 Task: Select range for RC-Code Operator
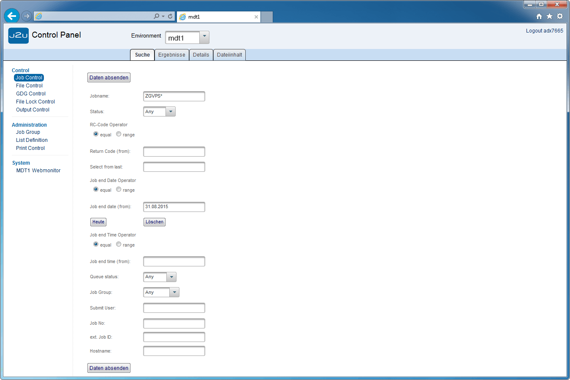[119, 134]
